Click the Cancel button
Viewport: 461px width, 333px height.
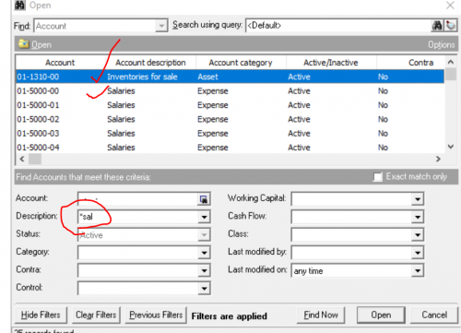click(x=434, y=315)
